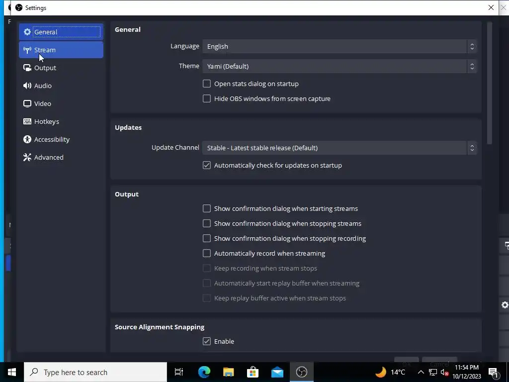The image size is (509, 382).
Task: Switch to the Accessibility settings tab
Action: coord(61,139)
